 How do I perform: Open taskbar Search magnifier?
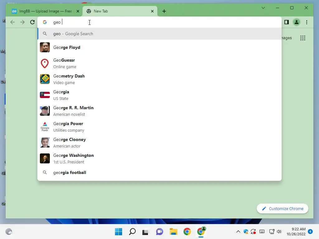tap(132, 232)
